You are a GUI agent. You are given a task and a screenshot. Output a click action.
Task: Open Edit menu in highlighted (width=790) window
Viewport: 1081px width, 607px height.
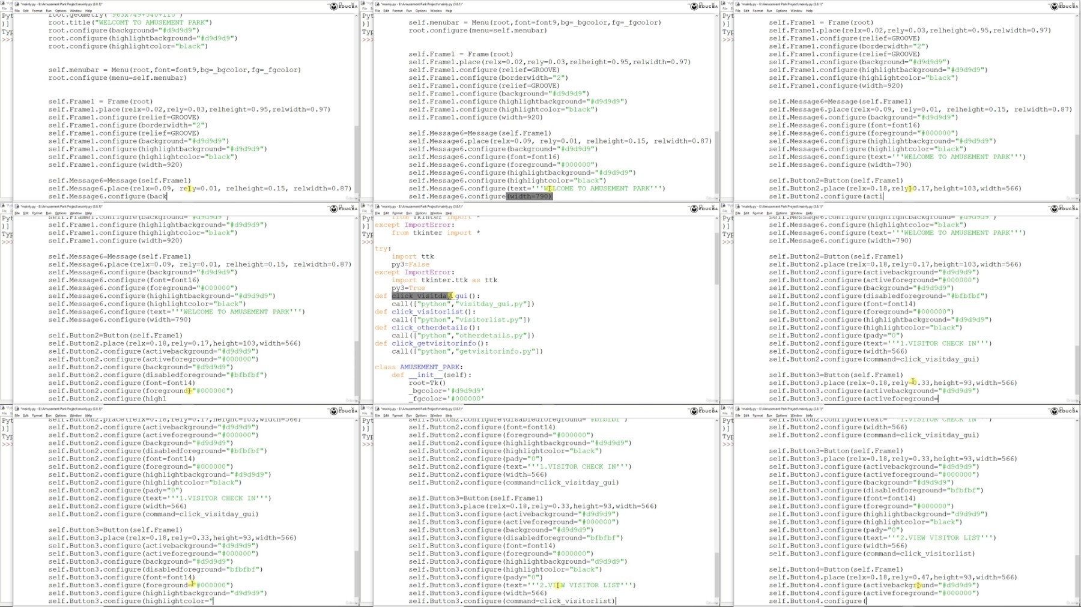[x=386, y=11]
